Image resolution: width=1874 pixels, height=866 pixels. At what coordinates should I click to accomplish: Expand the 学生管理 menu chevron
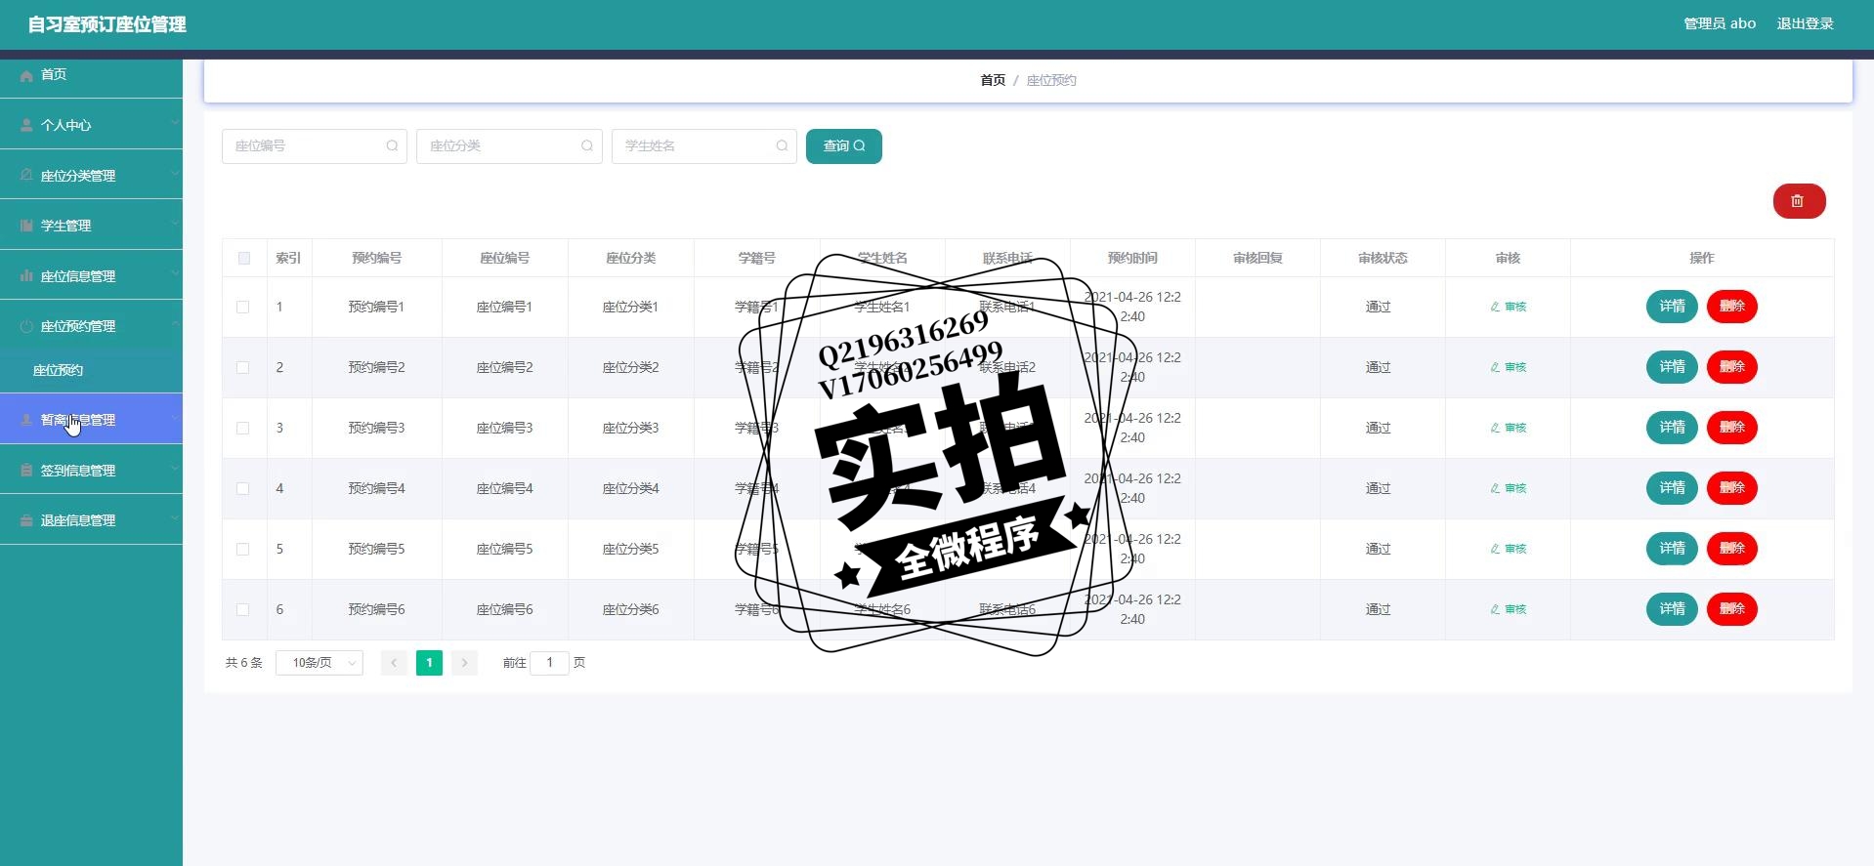tap(174, 224)
